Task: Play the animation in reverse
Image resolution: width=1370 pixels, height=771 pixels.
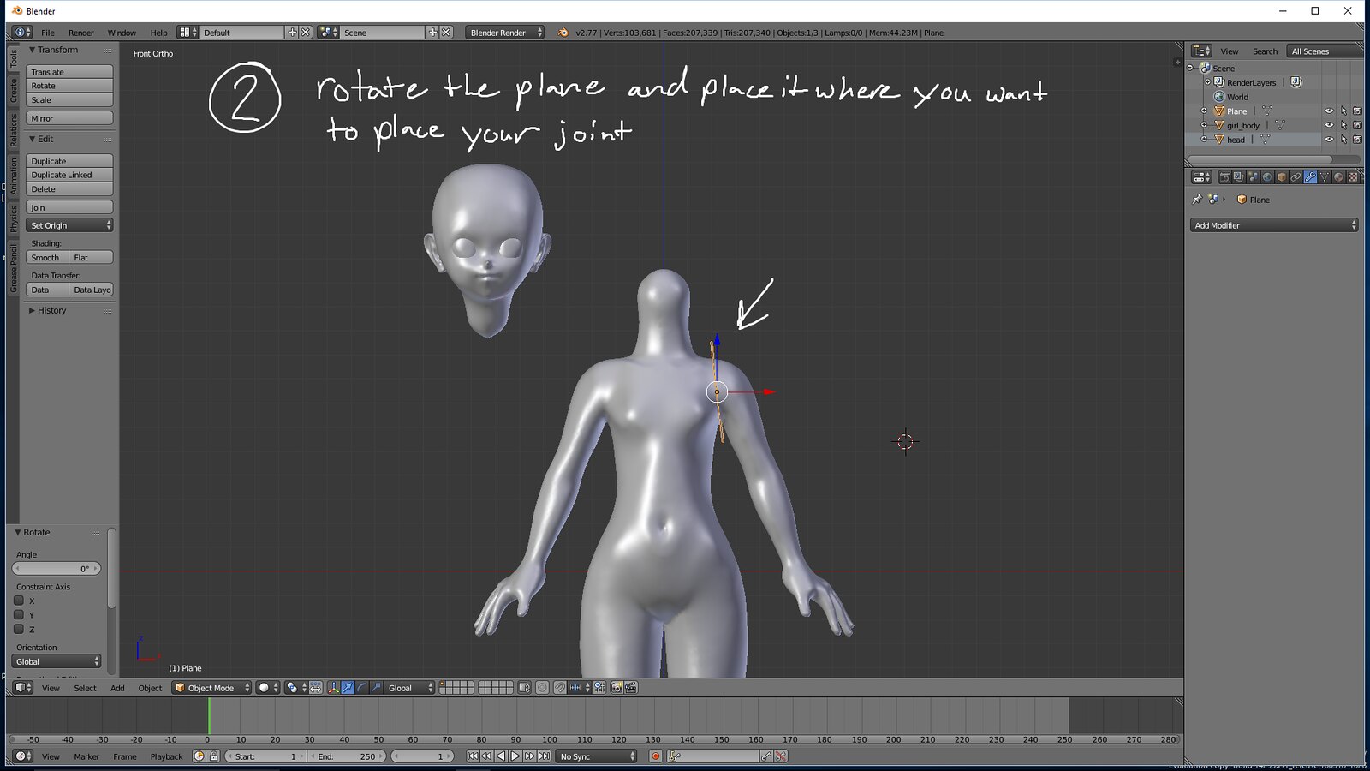Action: coord(501,756)
